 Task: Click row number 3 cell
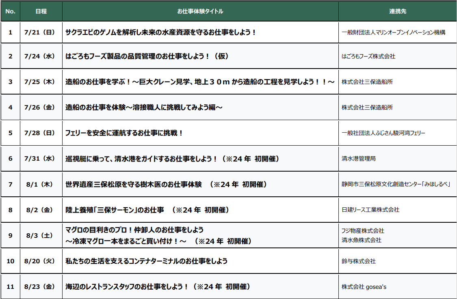pos(11,82)
